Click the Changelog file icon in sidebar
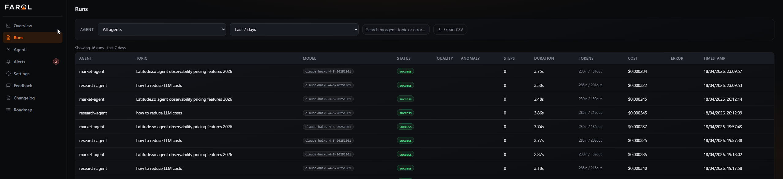Viewport: 783px width, 179px height. point(8,98)
